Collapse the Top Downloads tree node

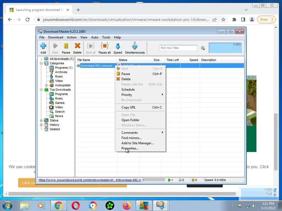(x=41, y=90)
